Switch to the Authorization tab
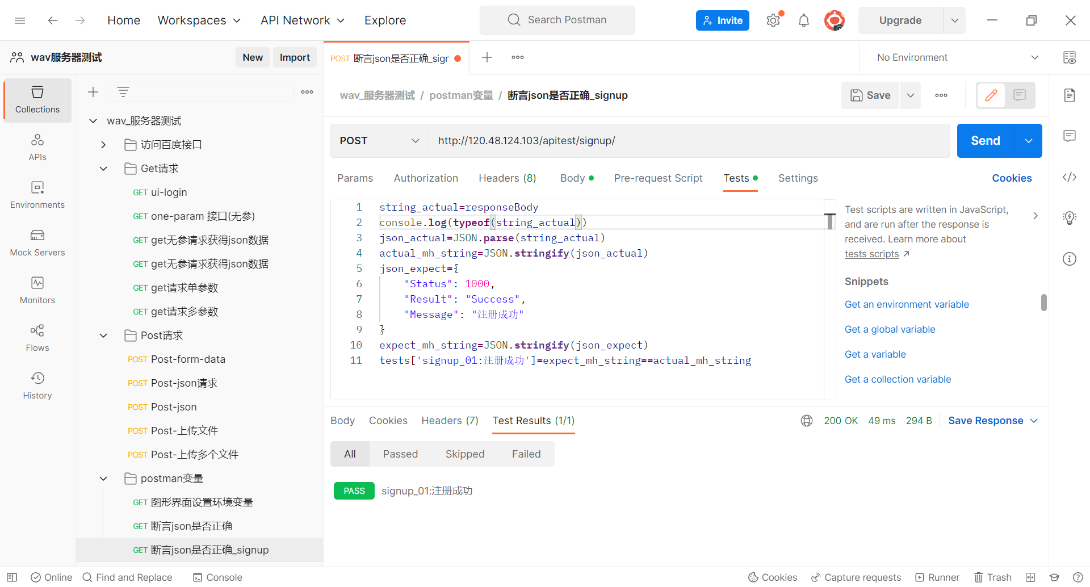Image resolution: width=1090 pixels, height=587 pixels. point(426,178)
